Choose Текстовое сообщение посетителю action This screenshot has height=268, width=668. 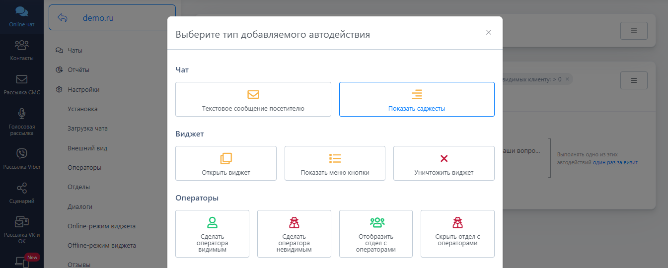253,99
